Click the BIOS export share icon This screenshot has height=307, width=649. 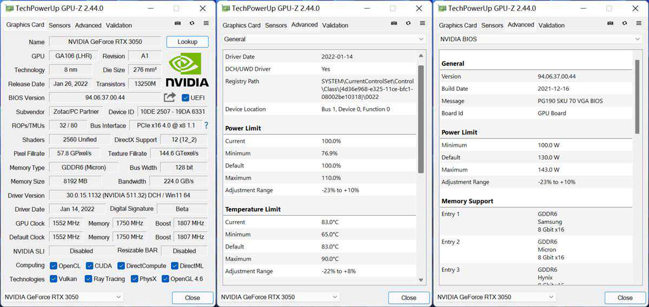tap(170, 97)
